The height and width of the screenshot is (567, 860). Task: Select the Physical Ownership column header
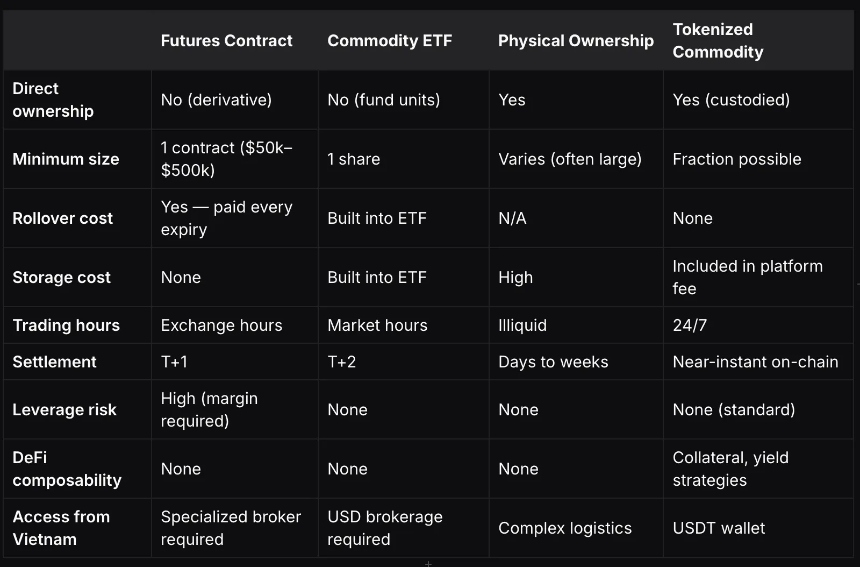tap(576, 41)
